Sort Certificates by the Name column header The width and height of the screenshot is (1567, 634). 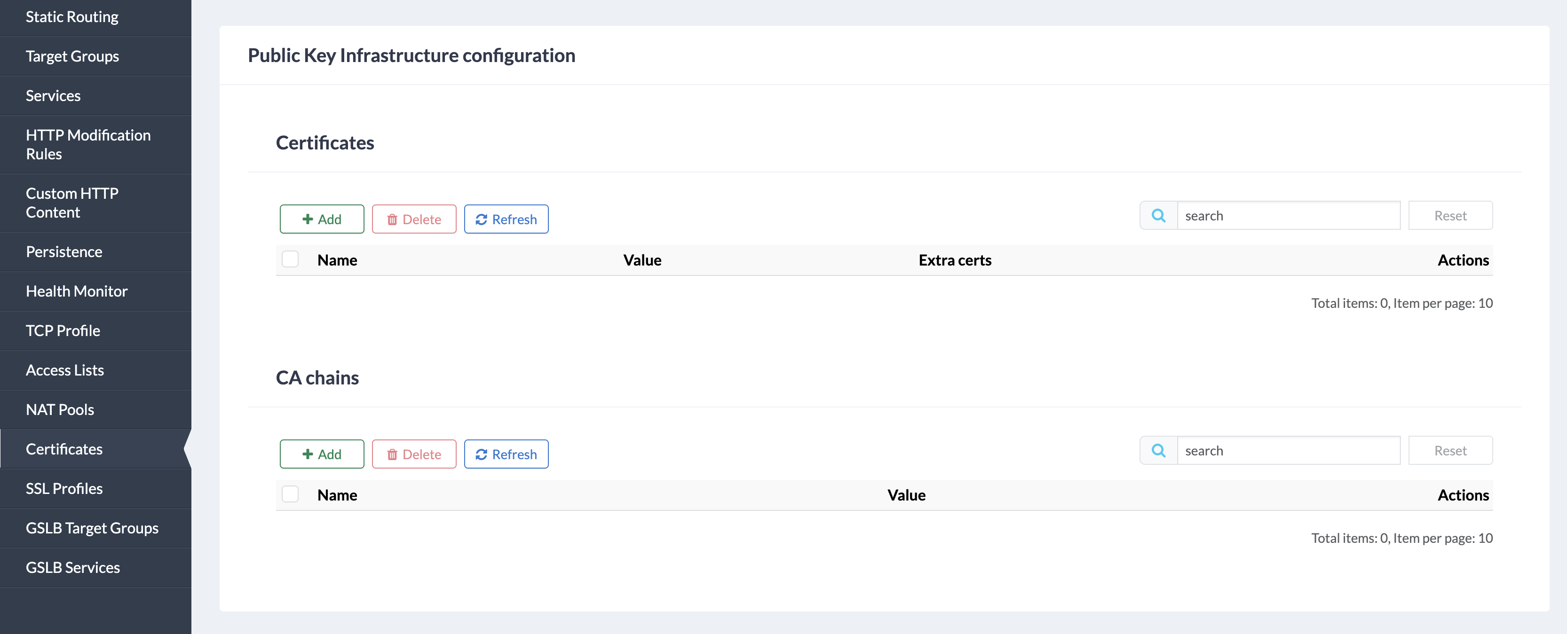coord(337,260)
